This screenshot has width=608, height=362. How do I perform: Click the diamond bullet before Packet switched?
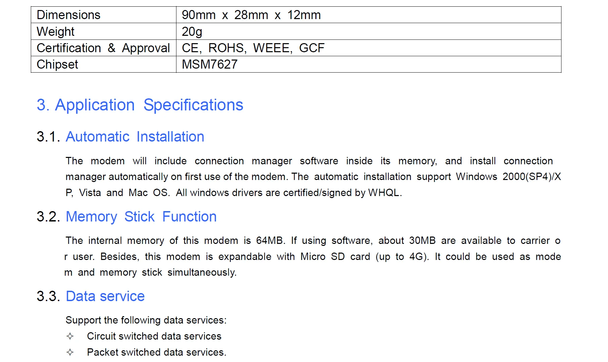pyautogui.click(x=70, y=352)
